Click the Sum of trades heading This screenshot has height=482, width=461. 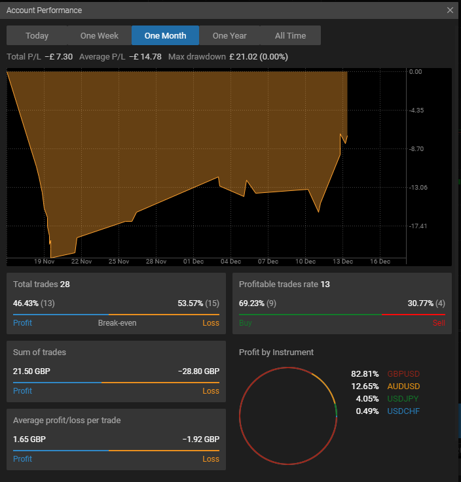coord(39,353)
